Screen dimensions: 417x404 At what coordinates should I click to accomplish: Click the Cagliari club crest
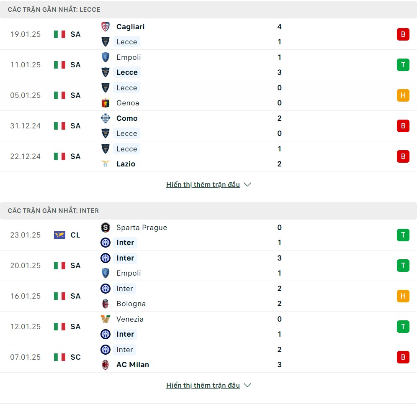(106, 27)
